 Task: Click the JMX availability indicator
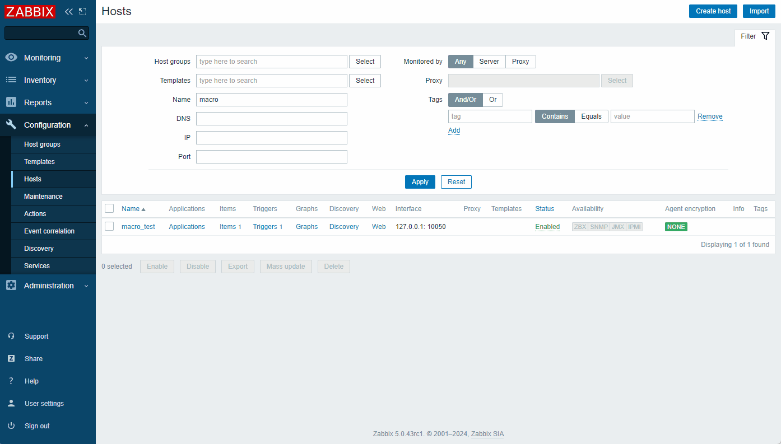click(618, 227)
